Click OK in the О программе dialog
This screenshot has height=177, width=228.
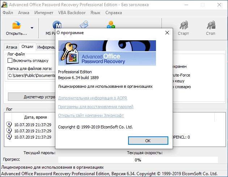[148, 141]
